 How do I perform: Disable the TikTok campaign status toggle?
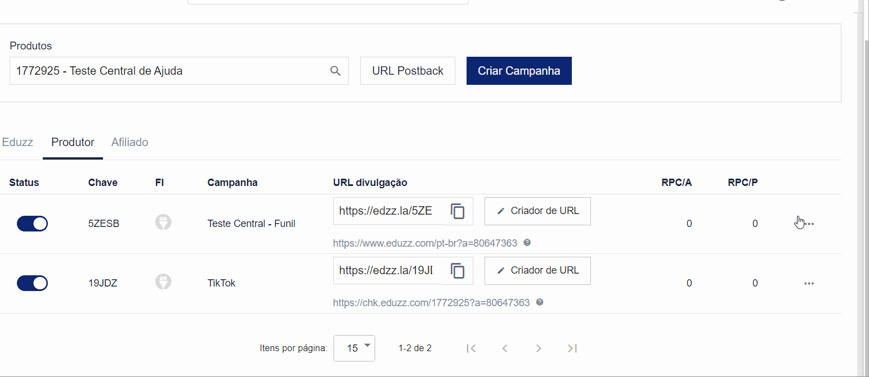[x=33, y=283]
